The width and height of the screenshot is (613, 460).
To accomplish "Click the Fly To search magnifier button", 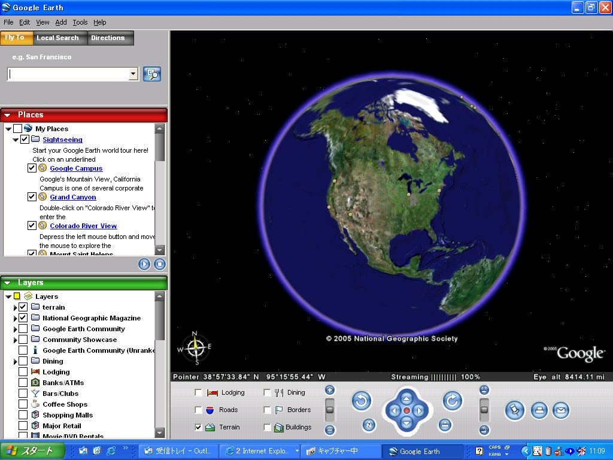I will tap(152, 74).
